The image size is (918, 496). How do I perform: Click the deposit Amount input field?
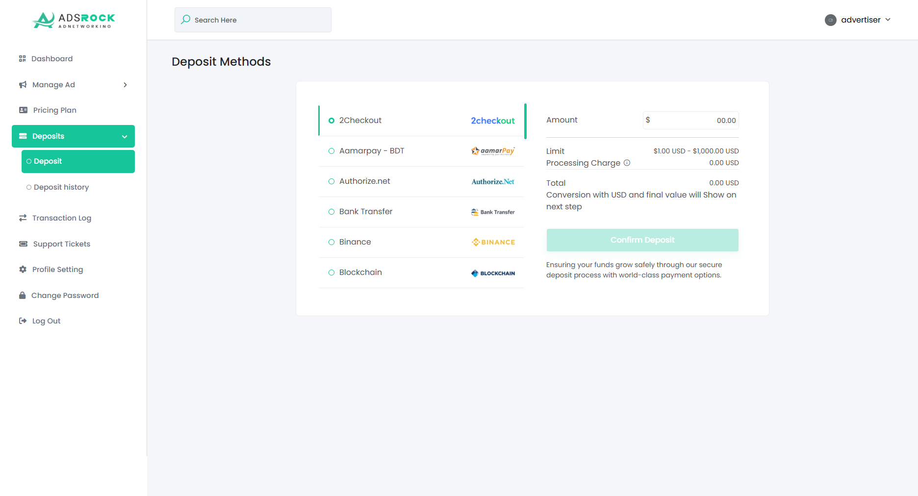pyautogui.click(x=690, y=120)
